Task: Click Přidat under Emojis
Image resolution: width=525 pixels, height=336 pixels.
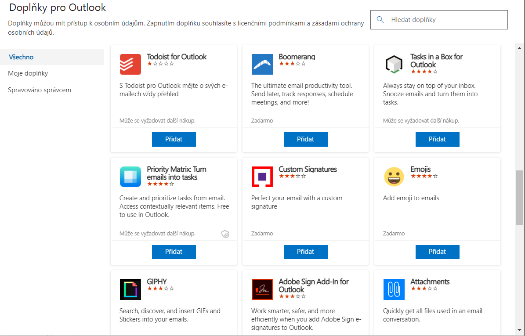Action: point(437,252)
